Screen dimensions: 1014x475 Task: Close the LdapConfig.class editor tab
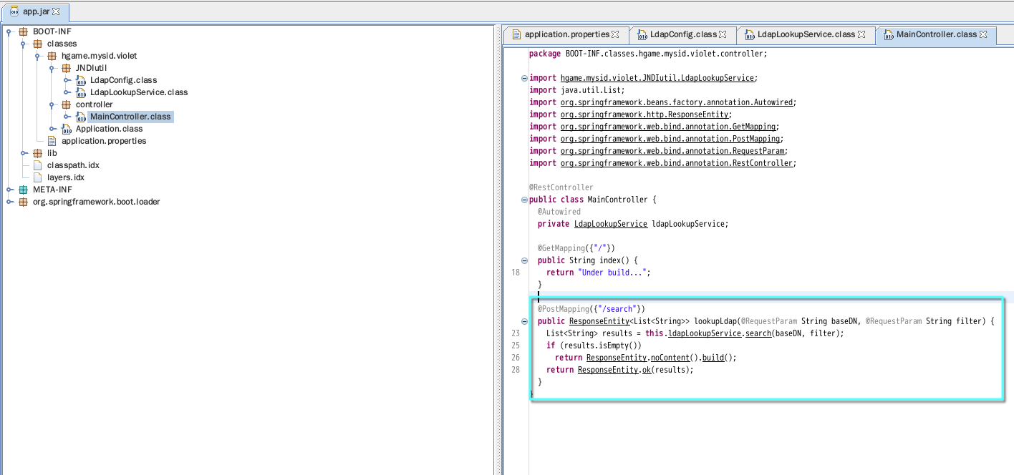[723, 34]
